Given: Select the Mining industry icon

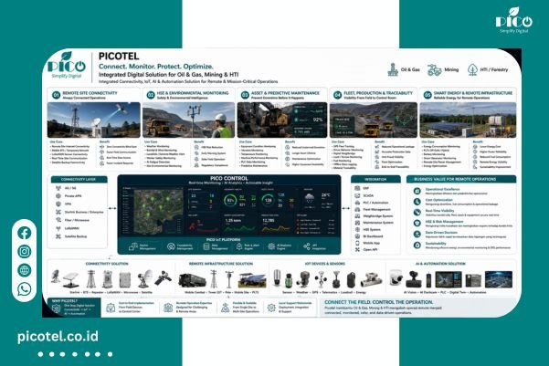Looking at the screenshot, I should (x=435, y=70).
